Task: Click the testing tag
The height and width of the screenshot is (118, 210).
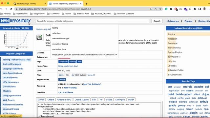Action: (x=73, y=62)
